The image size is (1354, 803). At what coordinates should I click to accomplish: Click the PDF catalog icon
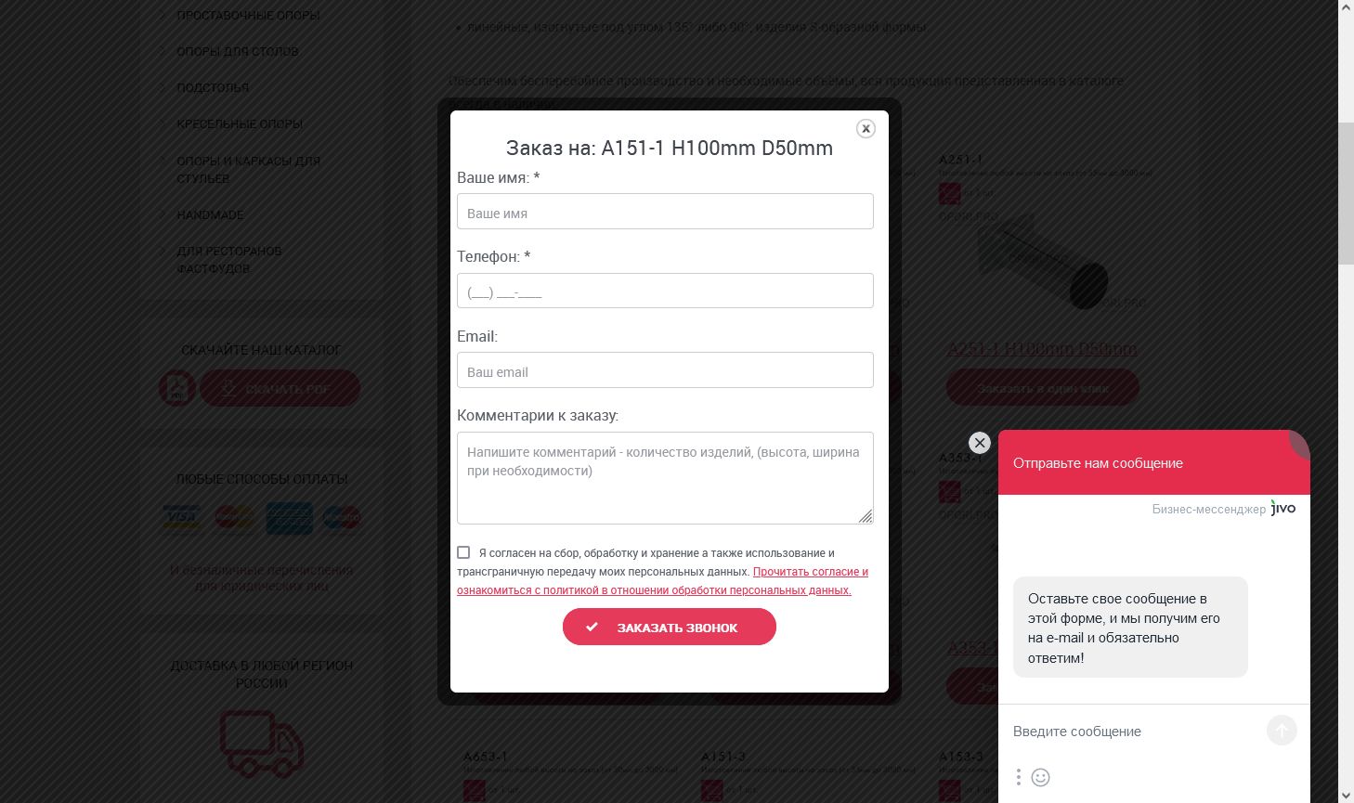point(177,388)
